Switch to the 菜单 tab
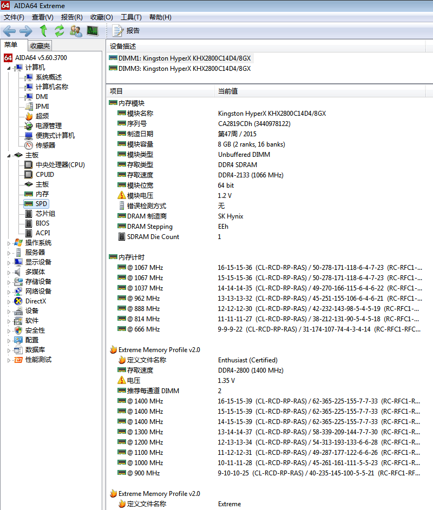This screenshot has width=433, height=510. pos(11,45)
